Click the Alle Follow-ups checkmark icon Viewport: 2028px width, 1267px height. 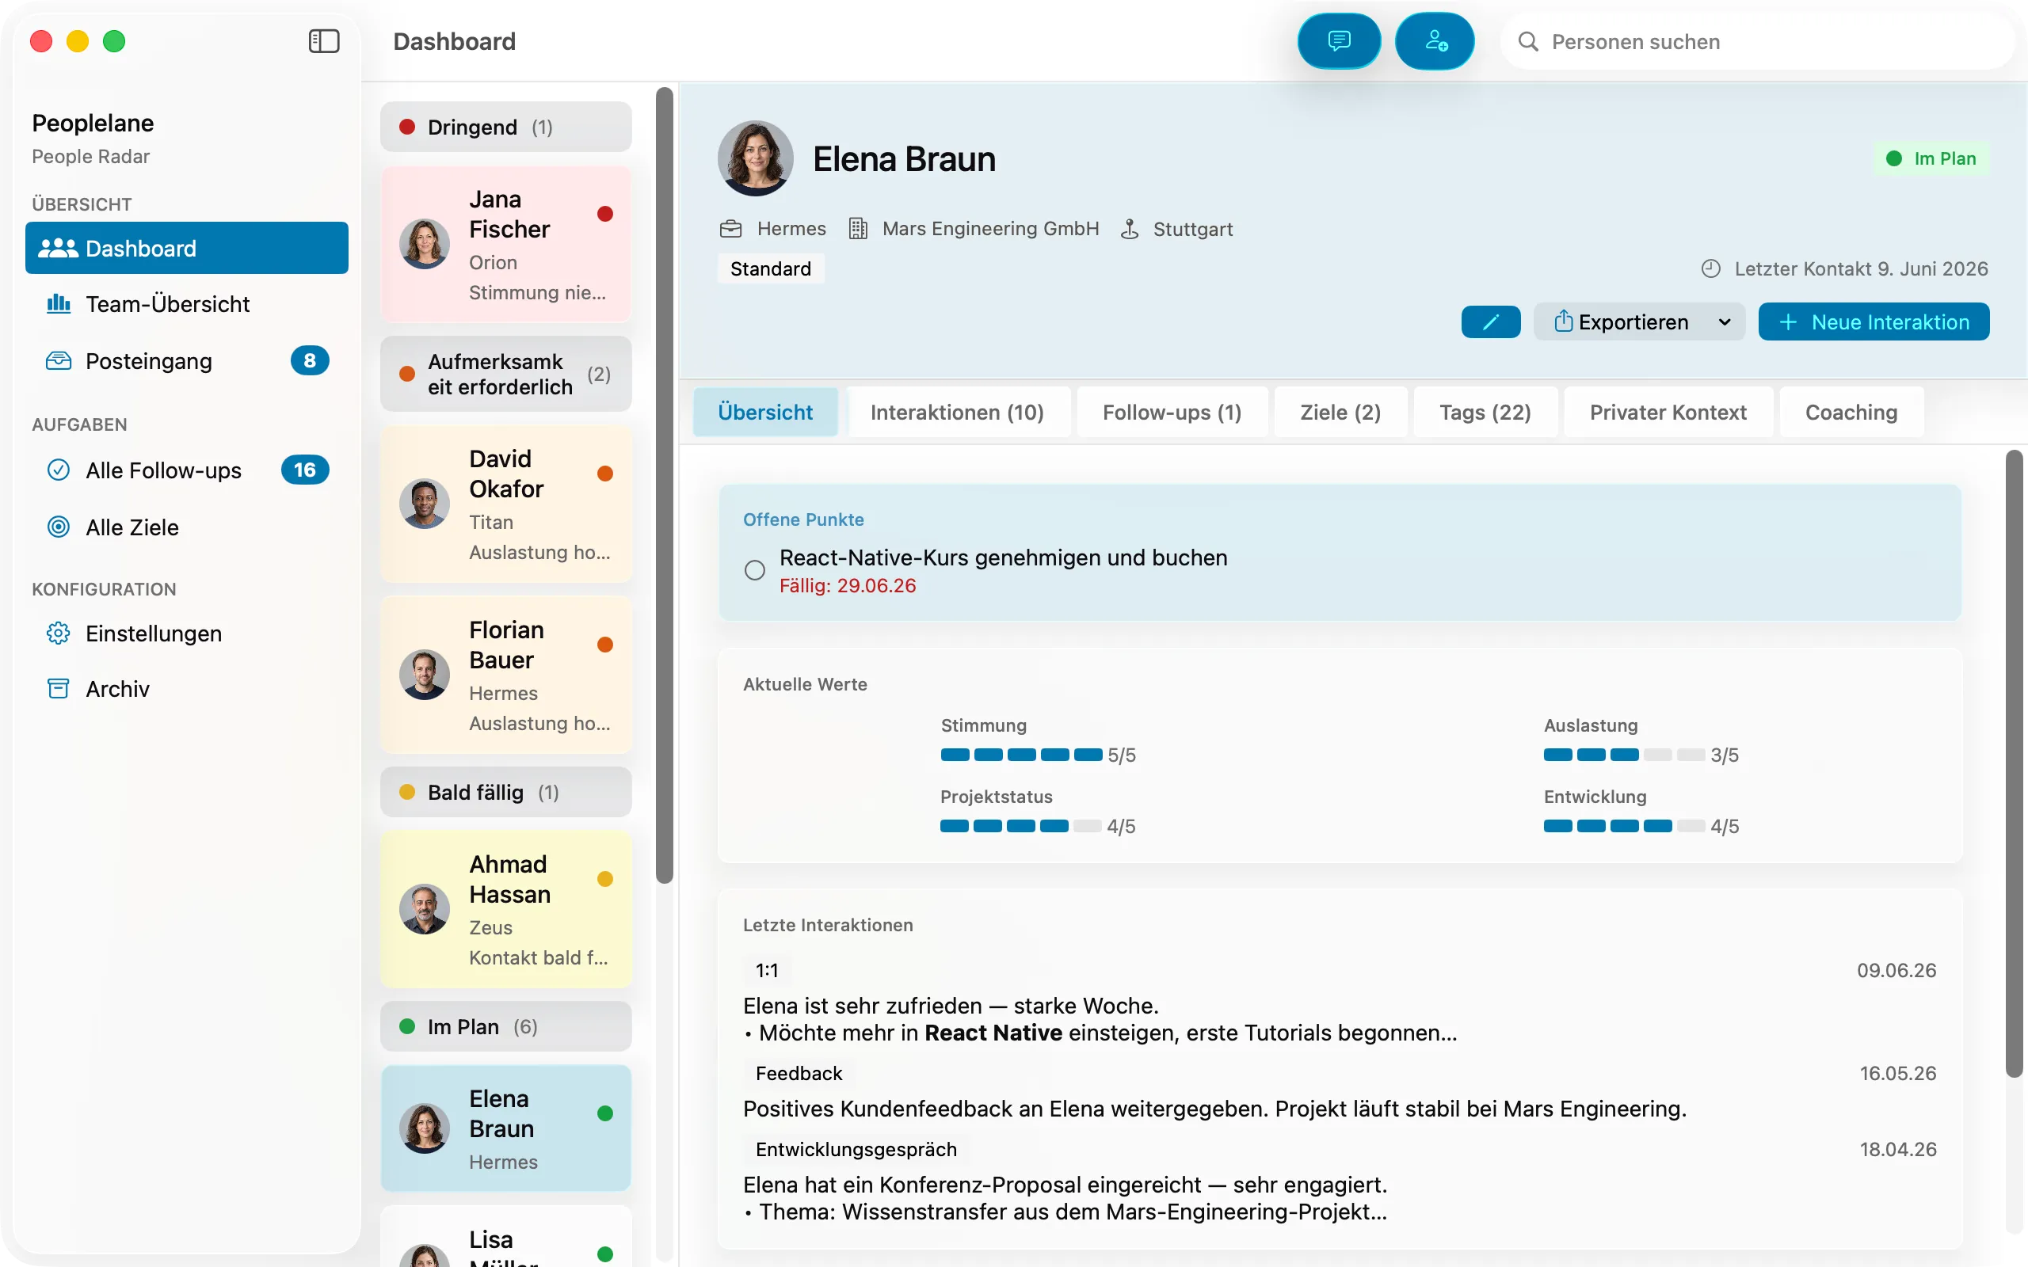coord(58,470)
